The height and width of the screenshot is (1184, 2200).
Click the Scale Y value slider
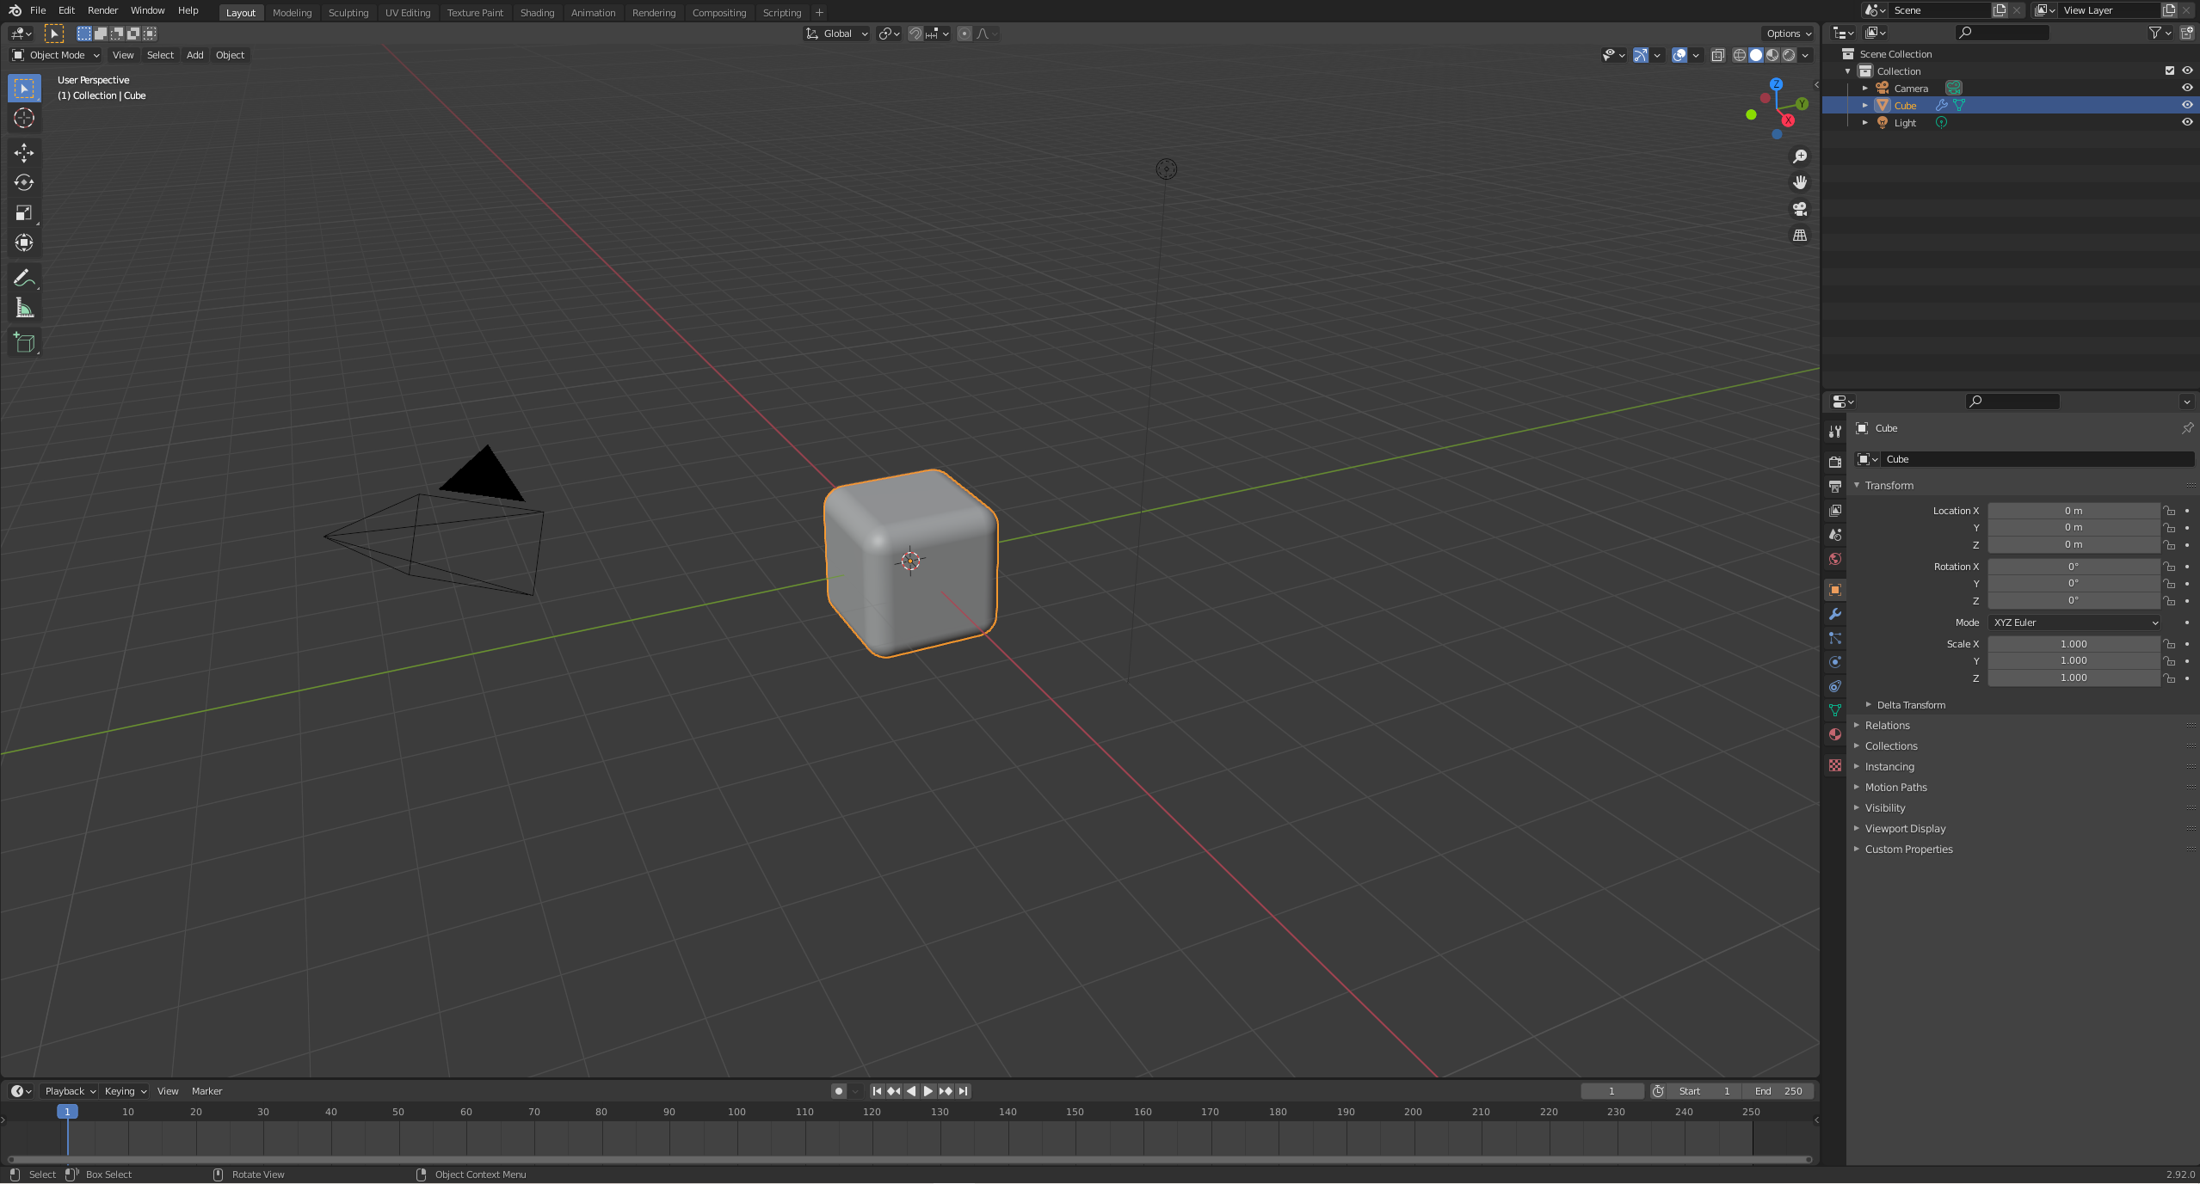[2074, 660]
